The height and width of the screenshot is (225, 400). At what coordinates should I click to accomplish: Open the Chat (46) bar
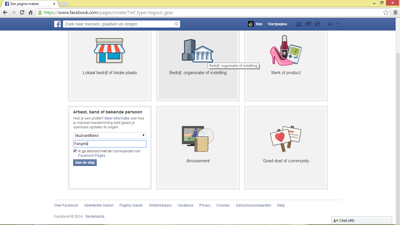(x=362, y=221)
